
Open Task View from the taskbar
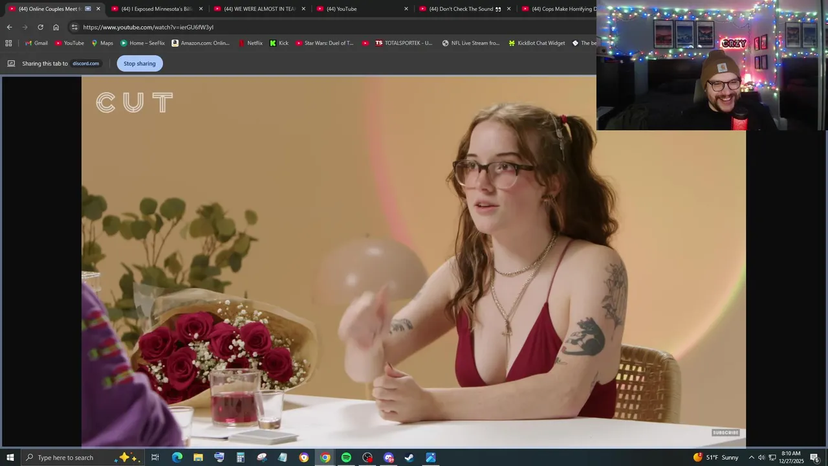(155, 458)
